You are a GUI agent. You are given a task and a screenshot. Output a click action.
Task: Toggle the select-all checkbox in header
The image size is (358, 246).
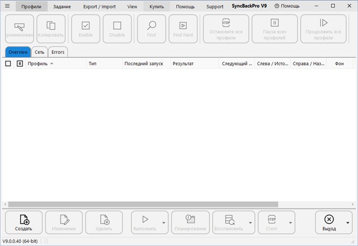8,64
